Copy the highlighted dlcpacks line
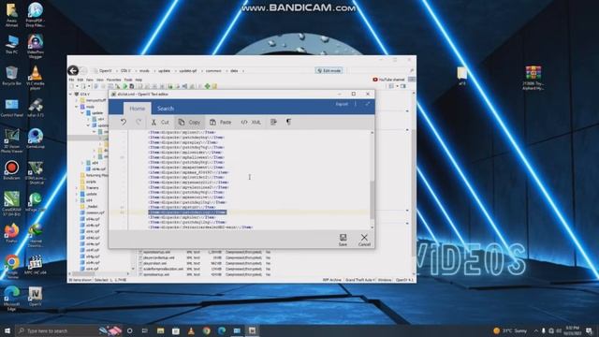 point(189,123)
